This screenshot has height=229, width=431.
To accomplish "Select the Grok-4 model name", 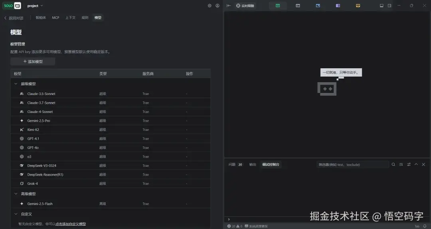I will pos(32,184).
